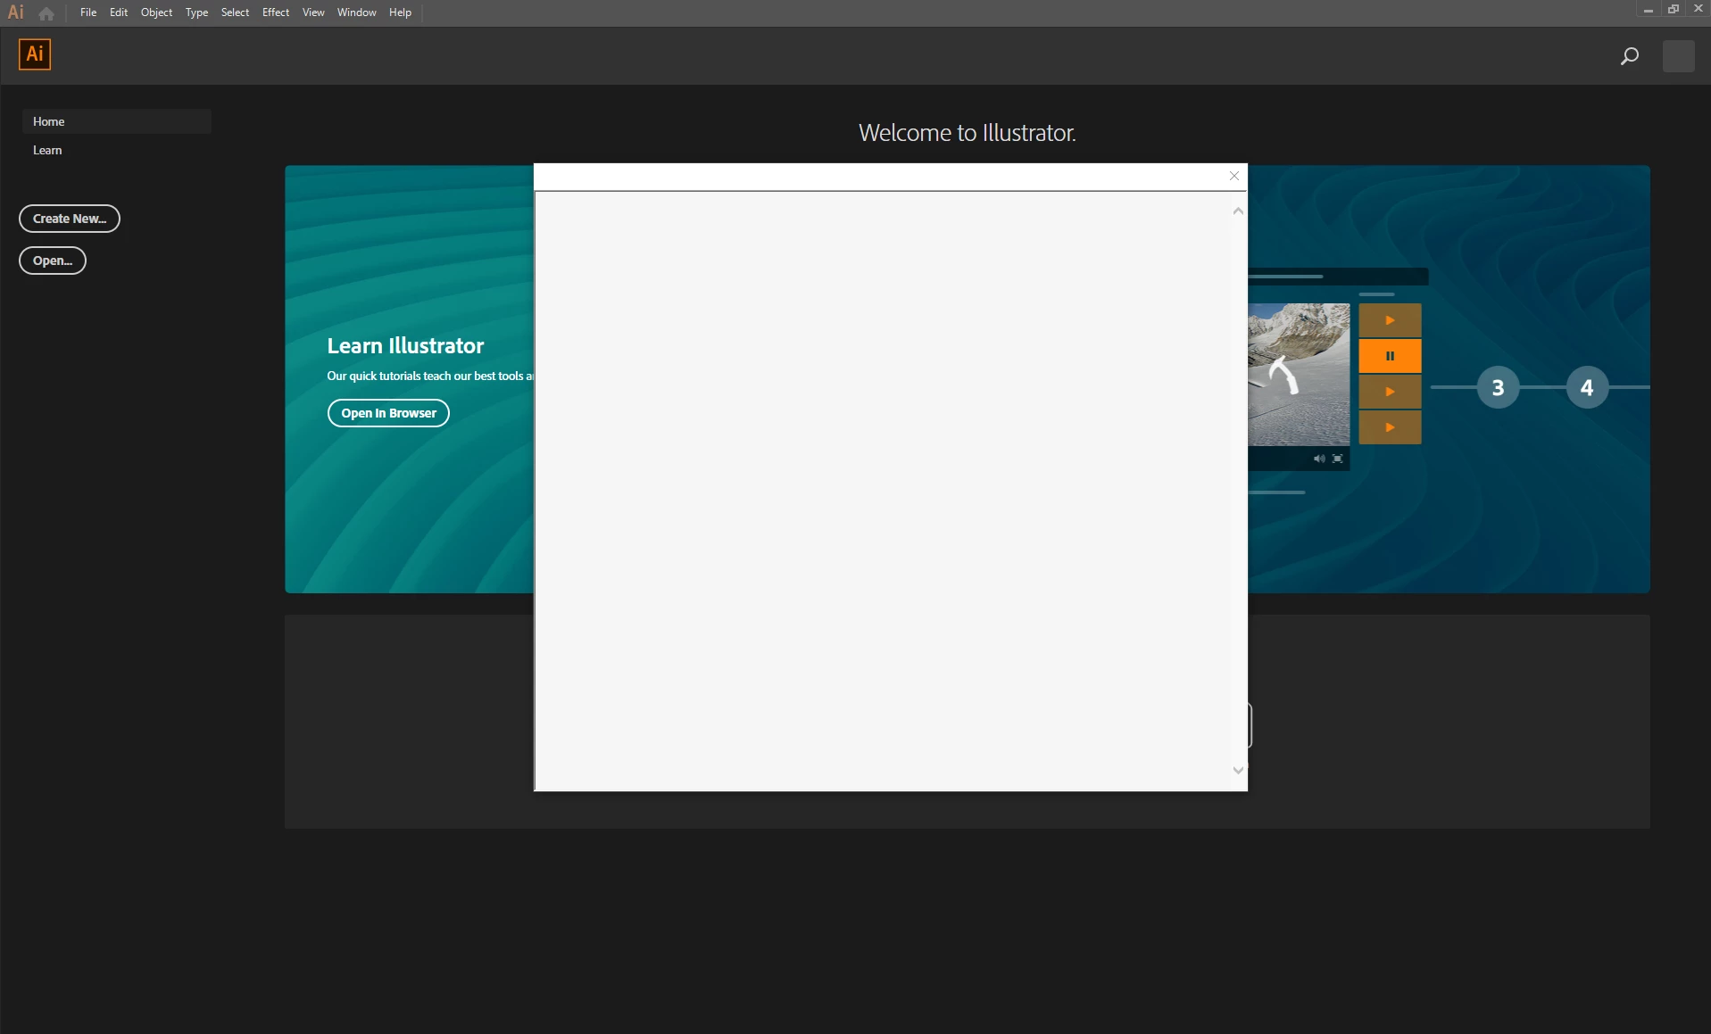Screen dimensions: 1711x1034
Task: Open the Select menu
Action: coord(235,12)
